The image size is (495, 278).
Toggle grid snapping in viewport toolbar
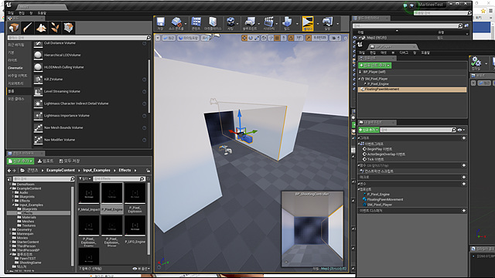[277, 38]
